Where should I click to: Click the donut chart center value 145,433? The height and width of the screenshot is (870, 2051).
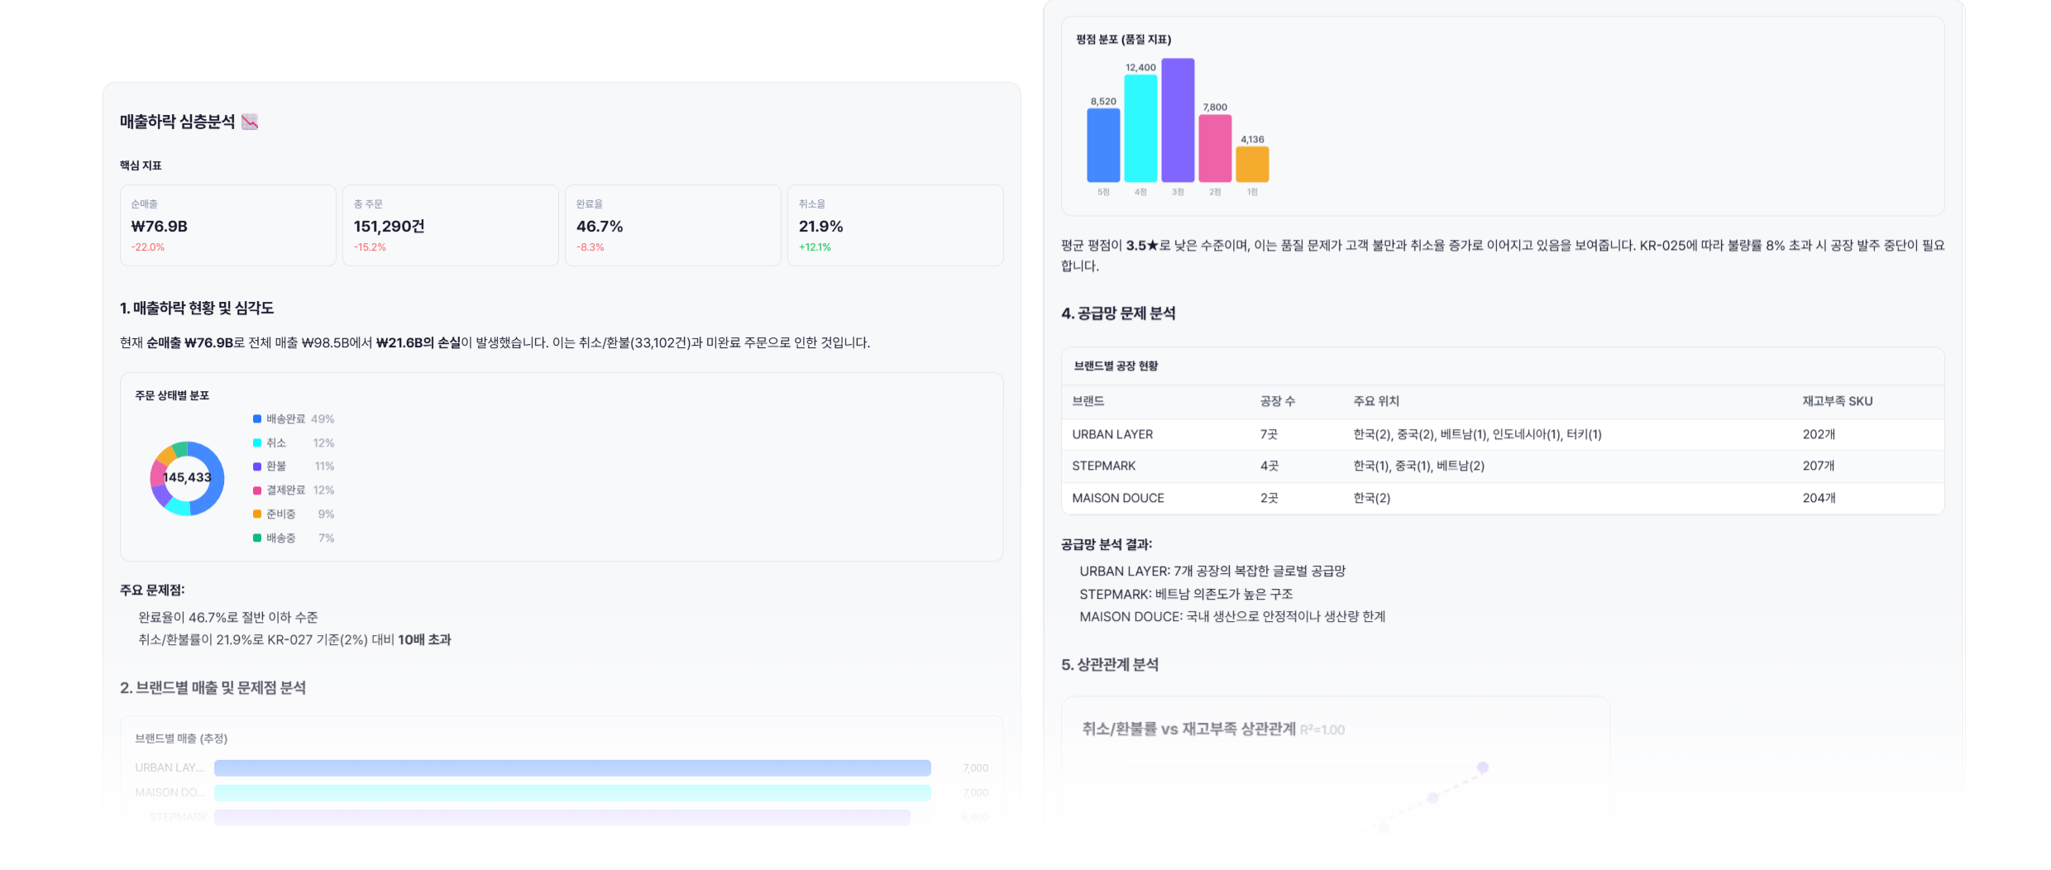click(187, 478)
